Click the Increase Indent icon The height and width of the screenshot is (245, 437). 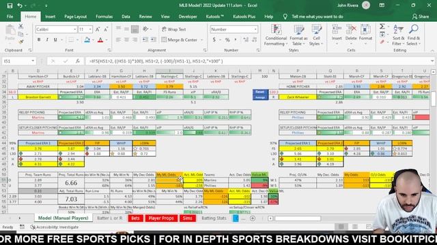(153, 40)
